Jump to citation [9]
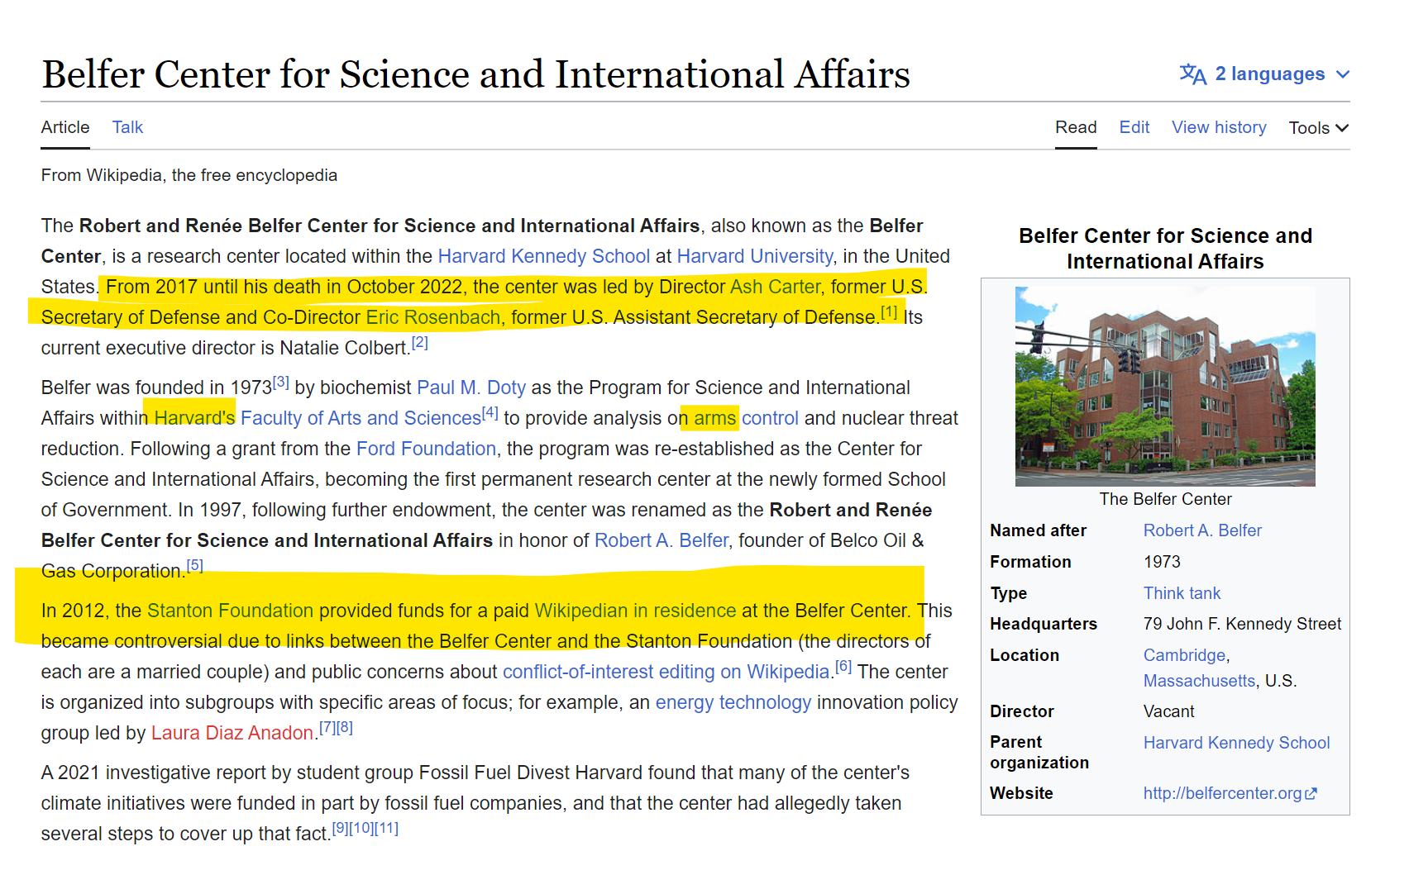The width and height of the screenshot is (1409, 870). tap(340, 829)
